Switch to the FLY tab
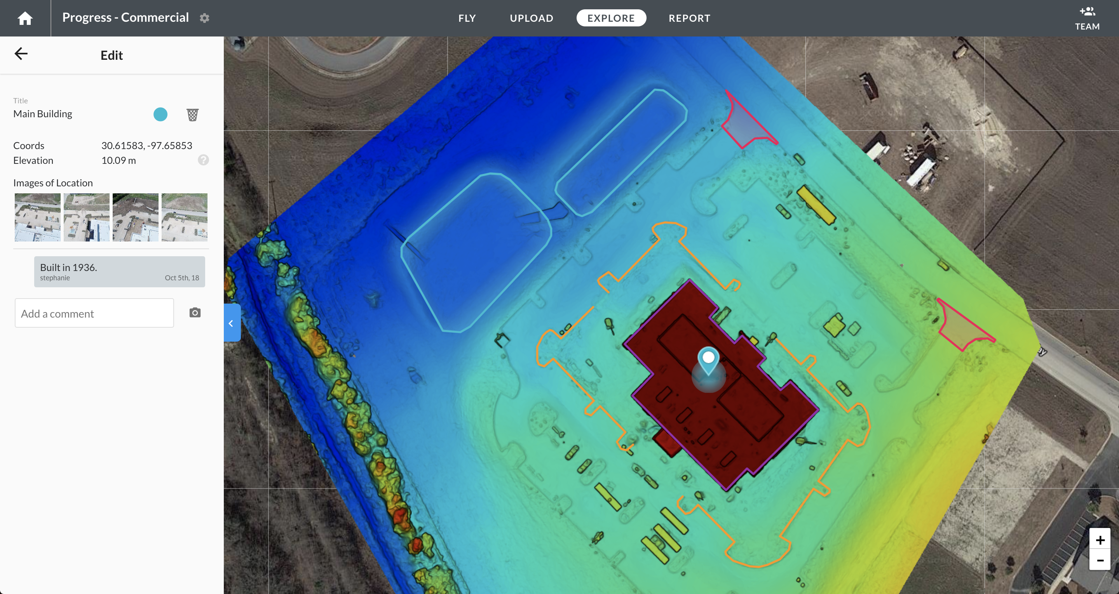 [467, 18]
